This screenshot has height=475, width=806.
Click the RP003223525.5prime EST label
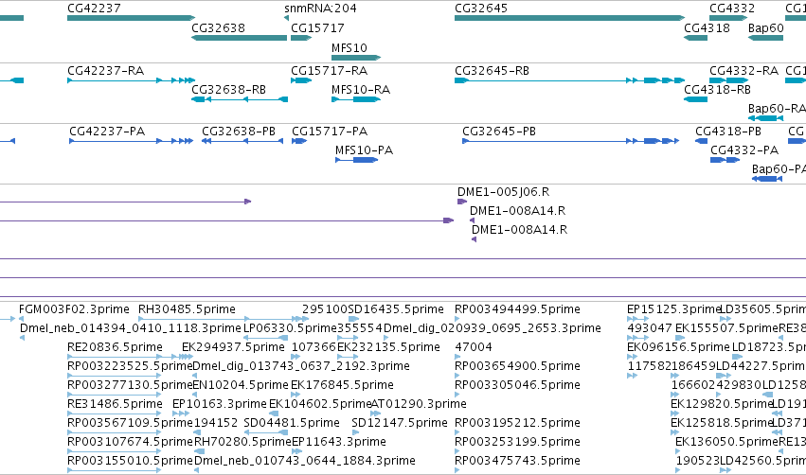click(130, 365)
